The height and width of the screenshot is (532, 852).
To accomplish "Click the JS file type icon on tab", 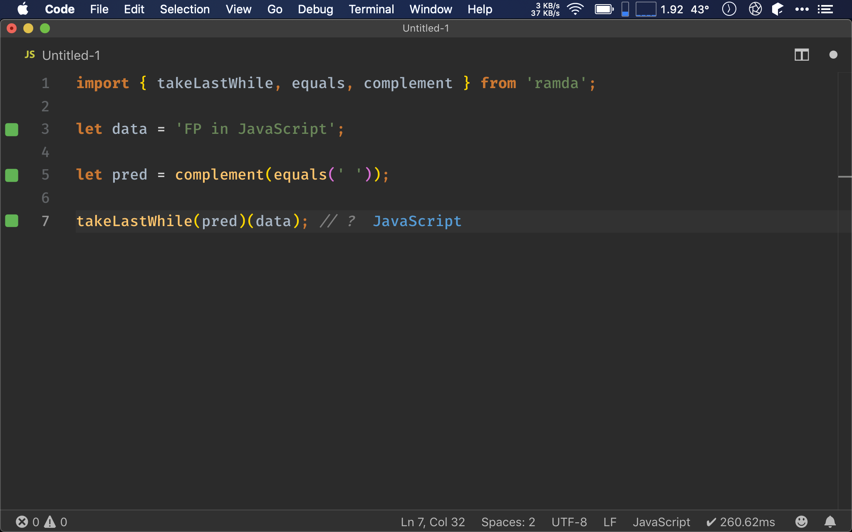I will [30, 55].
